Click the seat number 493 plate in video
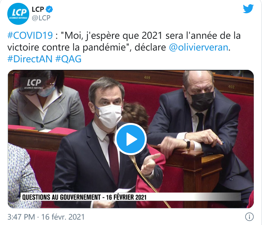 (x=147, y=78)
